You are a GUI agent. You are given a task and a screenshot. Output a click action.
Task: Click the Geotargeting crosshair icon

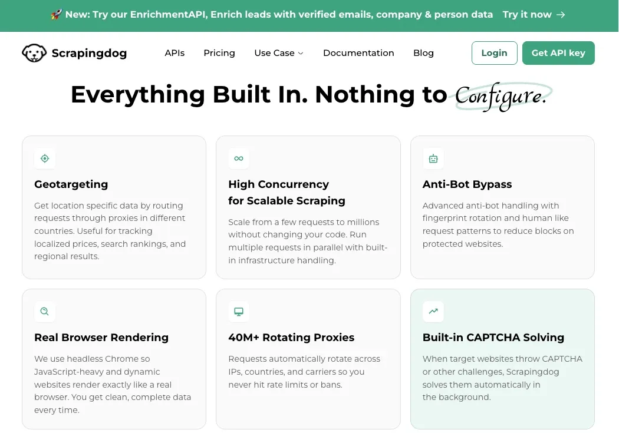pos(45,158)
